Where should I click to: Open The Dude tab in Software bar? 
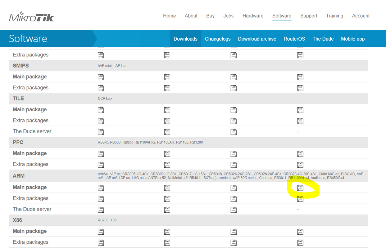click(x=323, y=39)
